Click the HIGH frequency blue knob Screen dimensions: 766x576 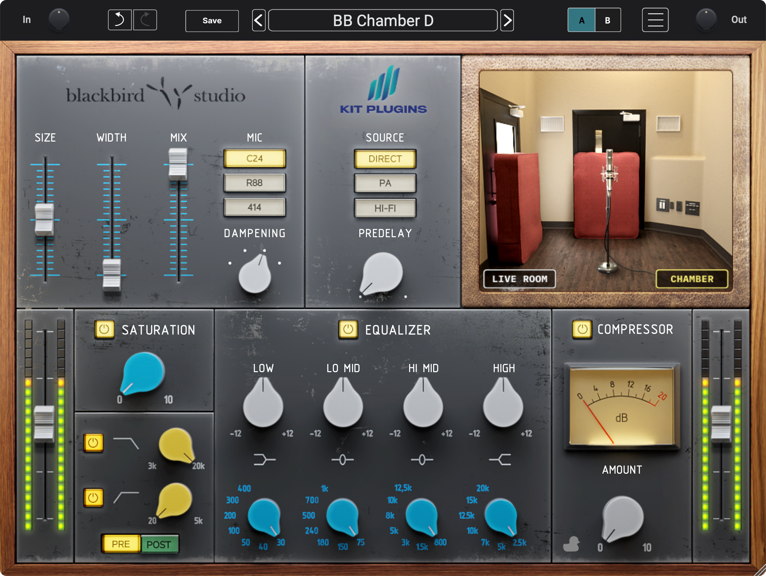tap(501, 517)
